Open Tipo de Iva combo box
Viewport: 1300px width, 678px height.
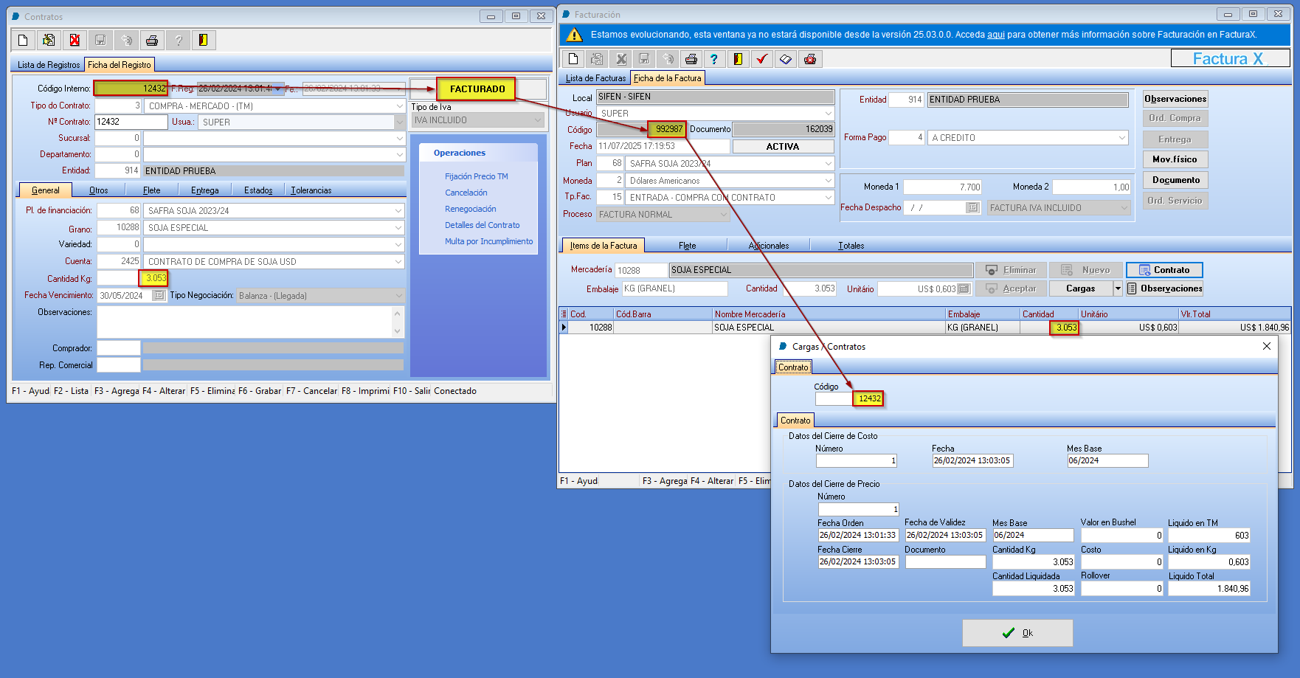539,120
